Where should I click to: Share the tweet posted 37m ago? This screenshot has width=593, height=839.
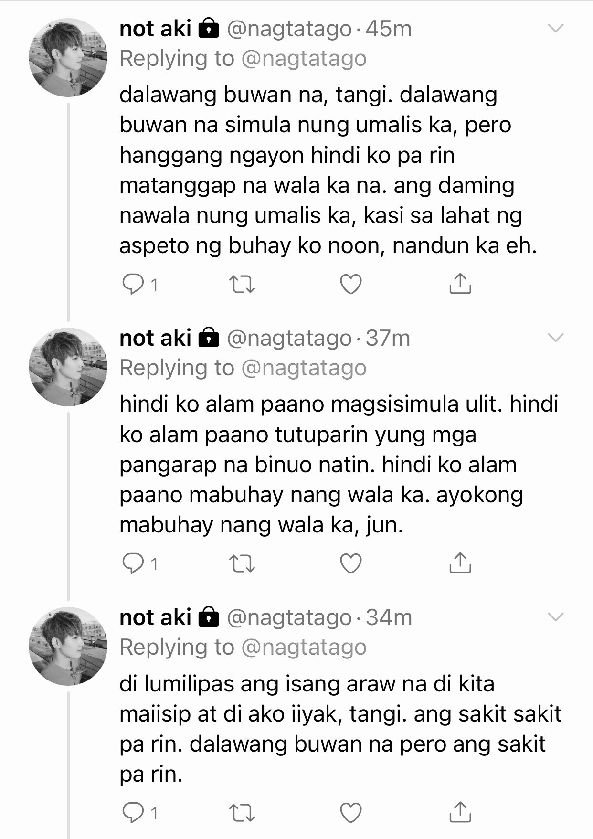(x=460, y=563)
